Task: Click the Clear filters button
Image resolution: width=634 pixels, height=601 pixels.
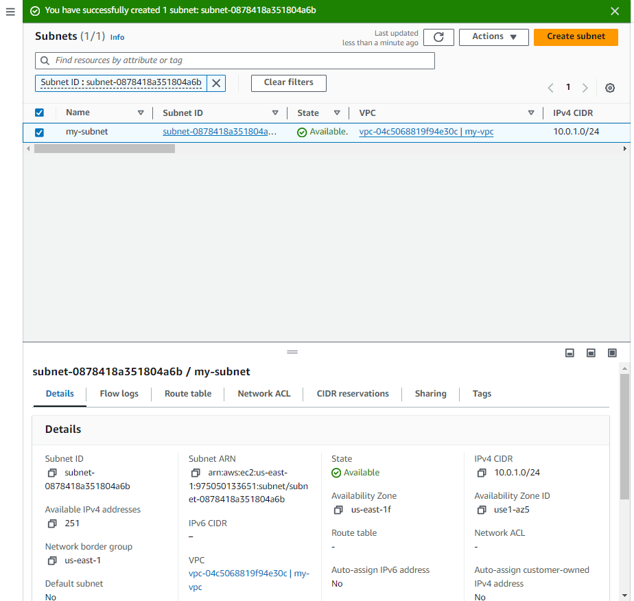Action: pos(289,83)
